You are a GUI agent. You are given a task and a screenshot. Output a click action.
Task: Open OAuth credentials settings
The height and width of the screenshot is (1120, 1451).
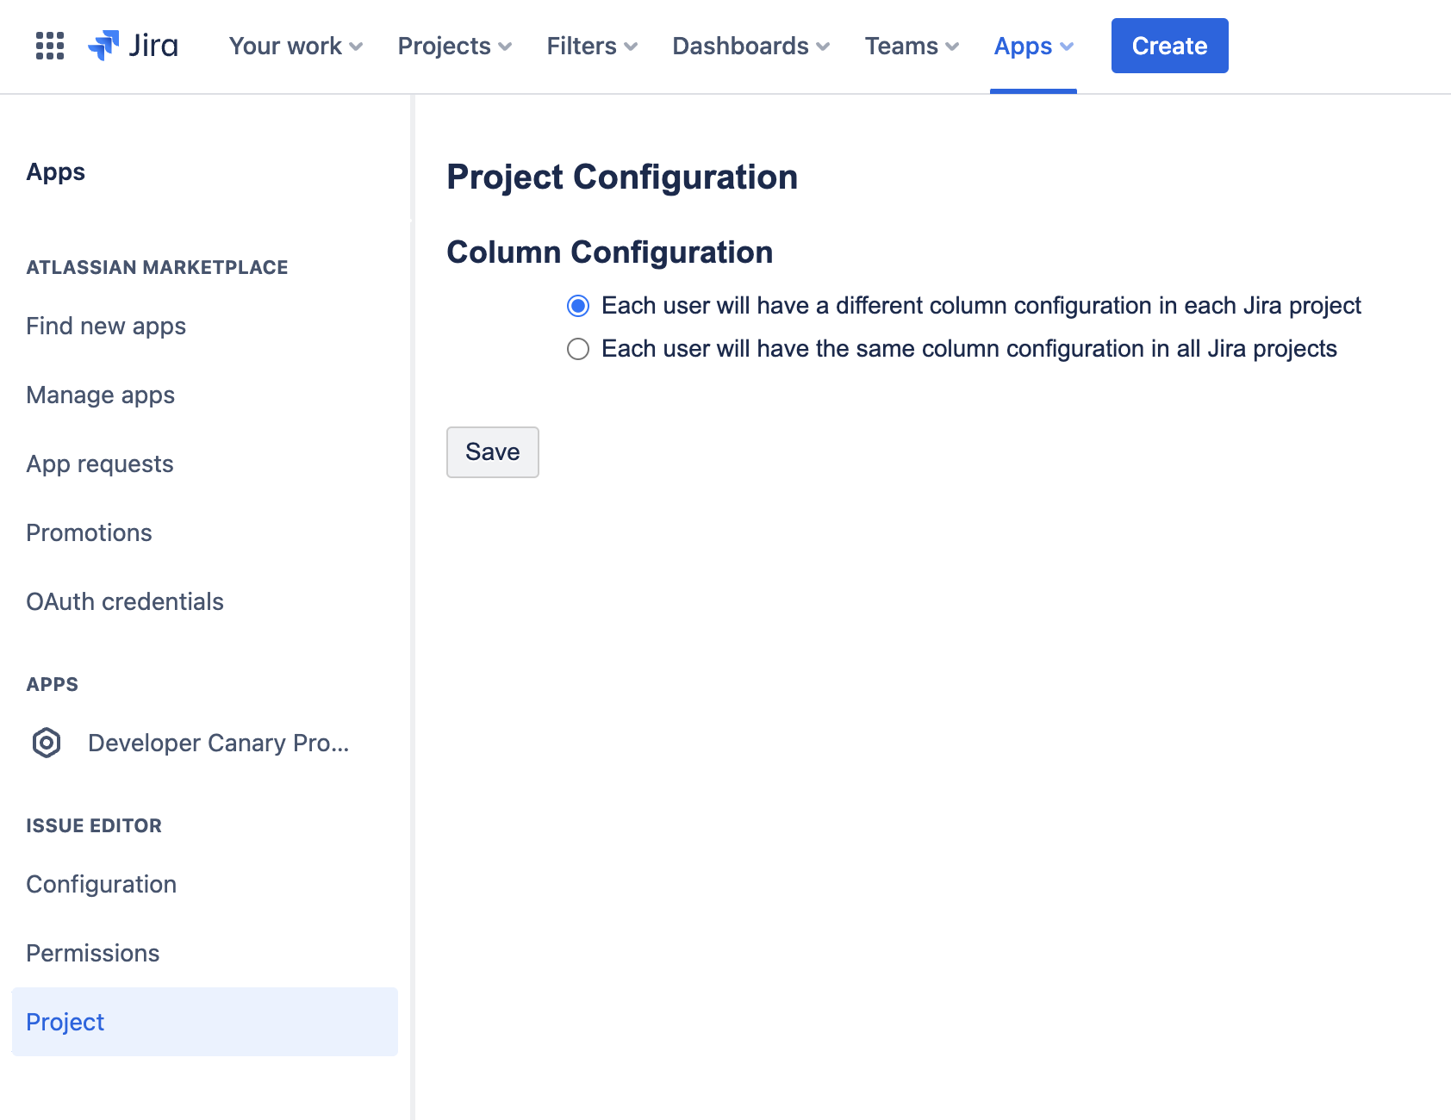coord(125,602)
